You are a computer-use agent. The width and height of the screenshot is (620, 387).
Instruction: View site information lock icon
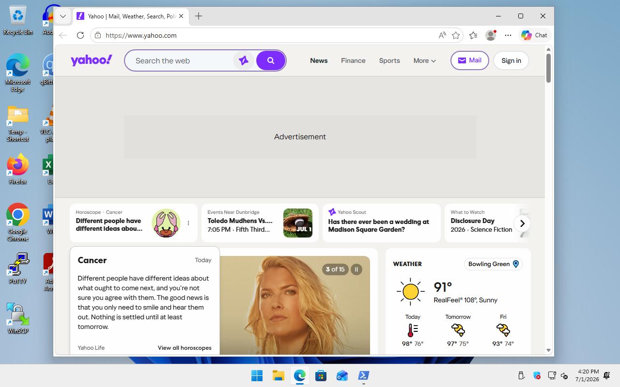[x=98, y=35]
